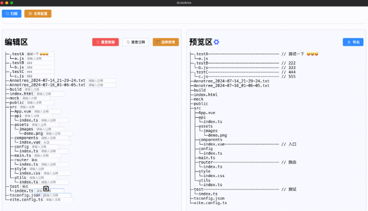Open the 选择表情 emoji picker button
The height and width of the screenshot is (211, 368).
[x=166, y=42]
